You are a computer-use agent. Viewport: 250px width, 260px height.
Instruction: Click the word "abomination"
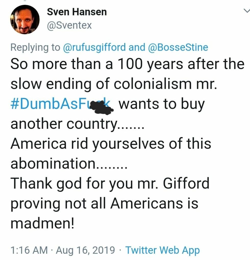(x=52, y=163)
